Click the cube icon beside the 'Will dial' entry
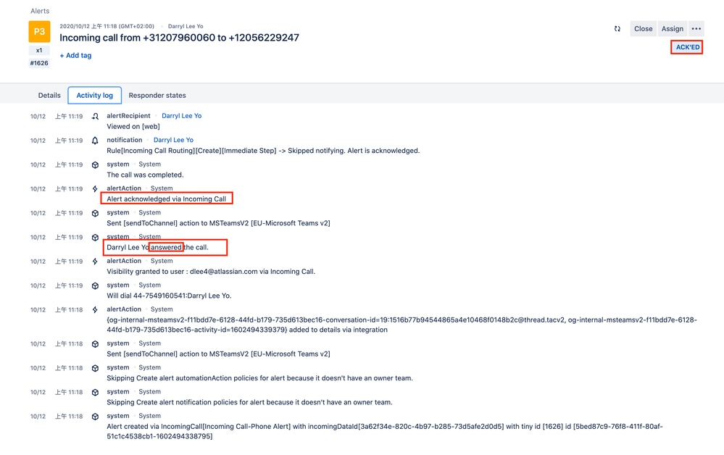The height and width of the screenshot is (455, 724). pos(95,285)
